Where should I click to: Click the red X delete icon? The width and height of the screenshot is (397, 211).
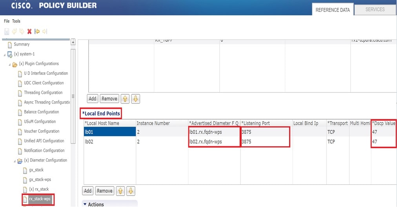pyautogui.click(x=29, y=31)
